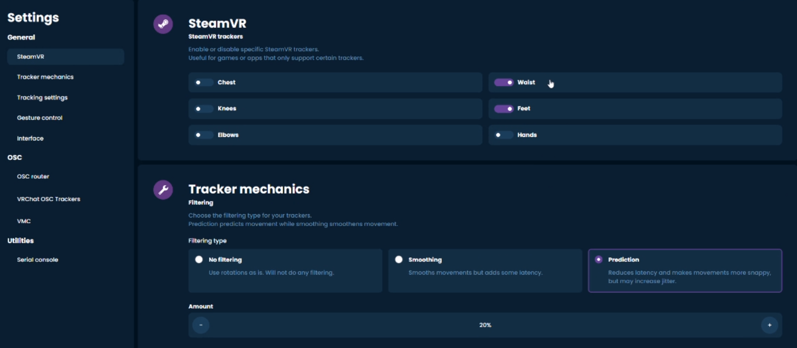Open Gesture control settings
The height and width of the screenshot is (348, 797).
pyautogui.click(x=40, y=118)
